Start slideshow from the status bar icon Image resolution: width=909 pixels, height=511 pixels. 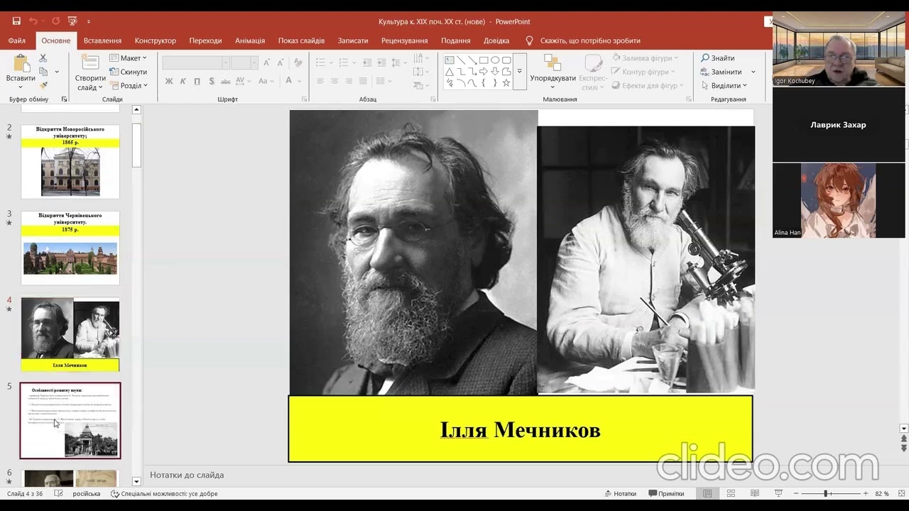click(x=778, y=493)
